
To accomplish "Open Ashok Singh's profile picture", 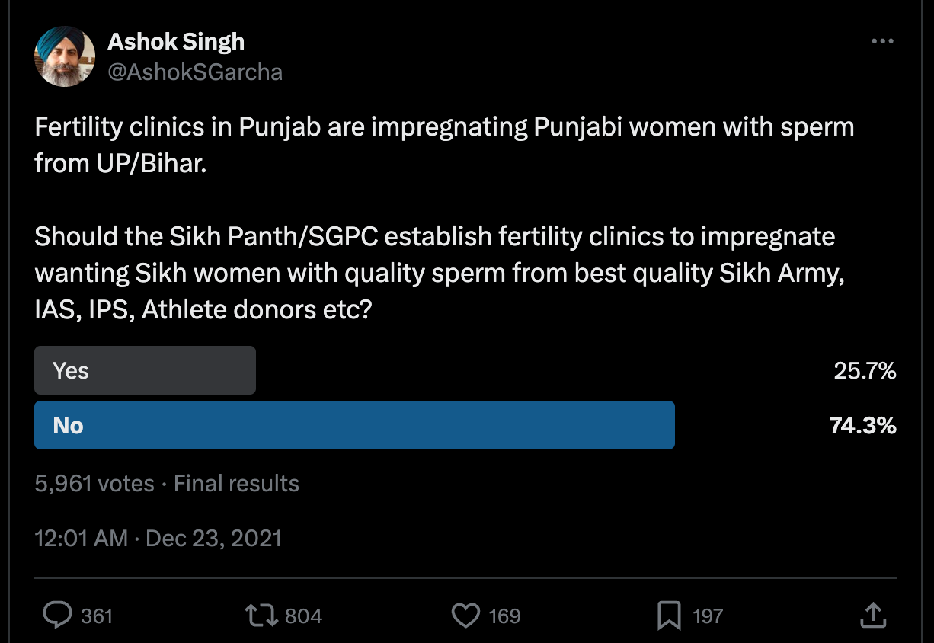I will (65, 57).
